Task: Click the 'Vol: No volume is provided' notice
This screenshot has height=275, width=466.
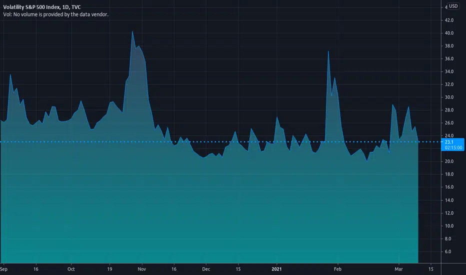Action: coord(56,14)
